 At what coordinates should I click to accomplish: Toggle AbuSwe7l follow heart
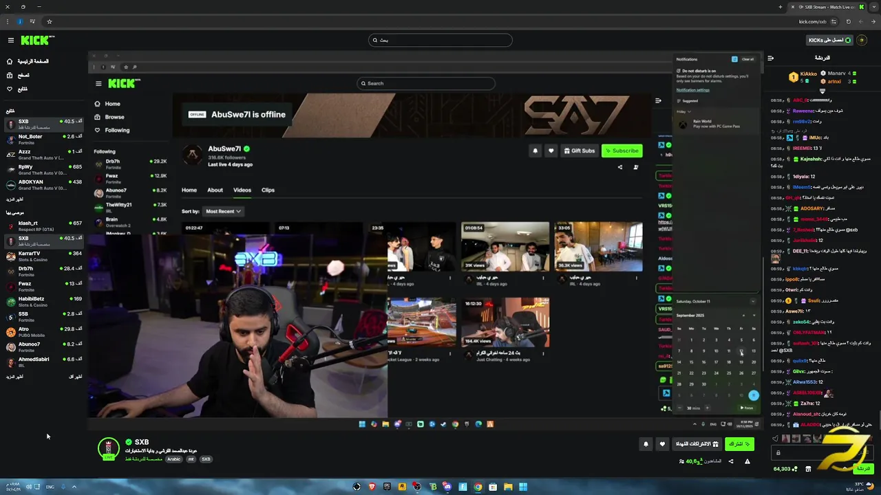[x=551, y=151]
